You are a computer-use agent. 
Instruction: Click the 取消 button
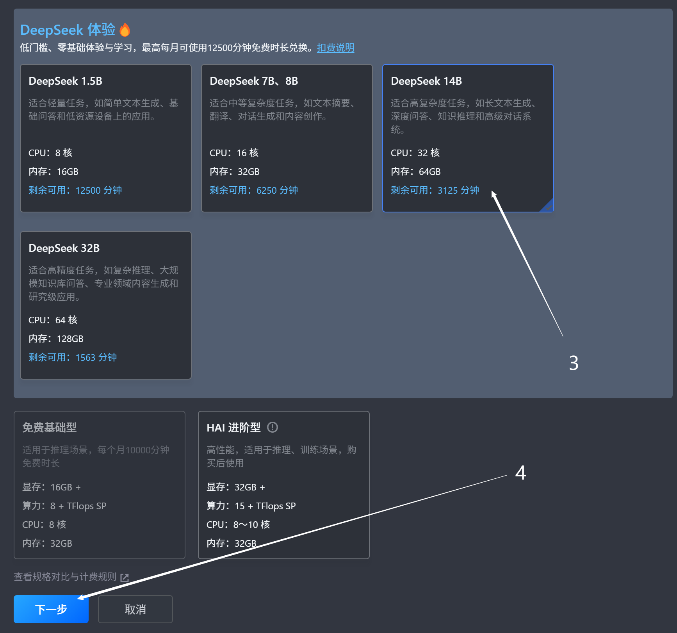coord(135,609)
